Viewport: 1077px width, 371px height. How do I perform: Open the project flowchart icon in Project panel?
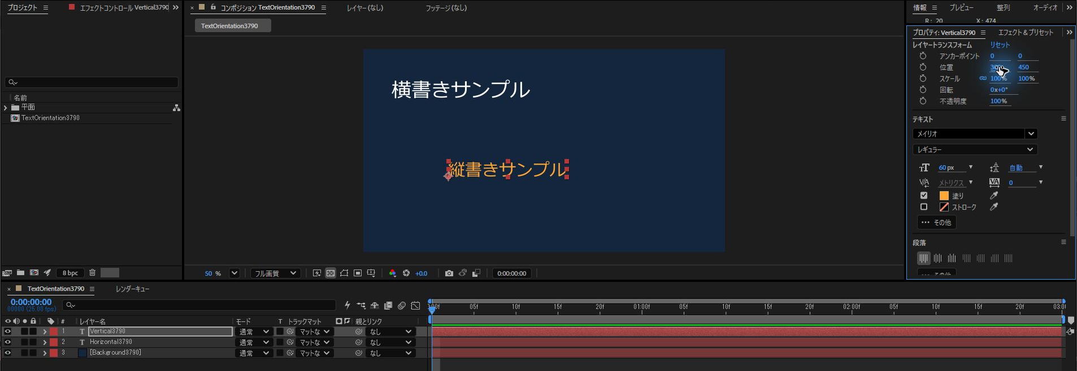pyautogui.click(x=176, y=108)
